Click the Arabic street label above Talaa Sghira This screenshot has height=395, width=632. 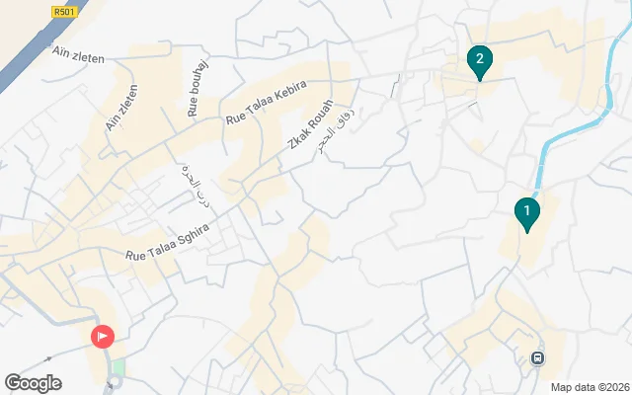pos(196,186)
